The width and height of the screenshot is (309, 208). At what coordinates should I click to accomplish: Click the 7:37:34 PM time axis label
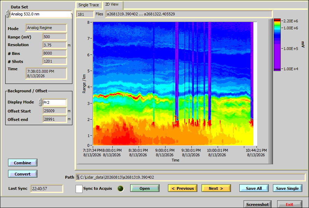point(92,152)
